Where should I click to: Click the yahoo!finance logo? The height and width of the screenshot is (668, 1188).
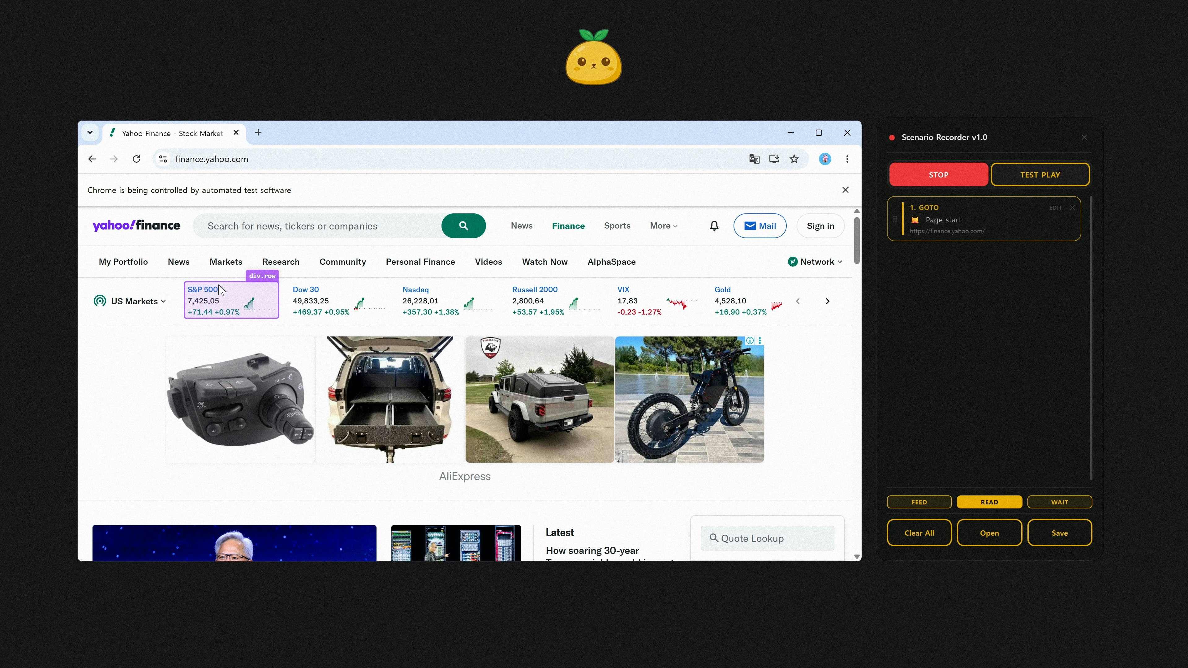(x=136, y=225)
